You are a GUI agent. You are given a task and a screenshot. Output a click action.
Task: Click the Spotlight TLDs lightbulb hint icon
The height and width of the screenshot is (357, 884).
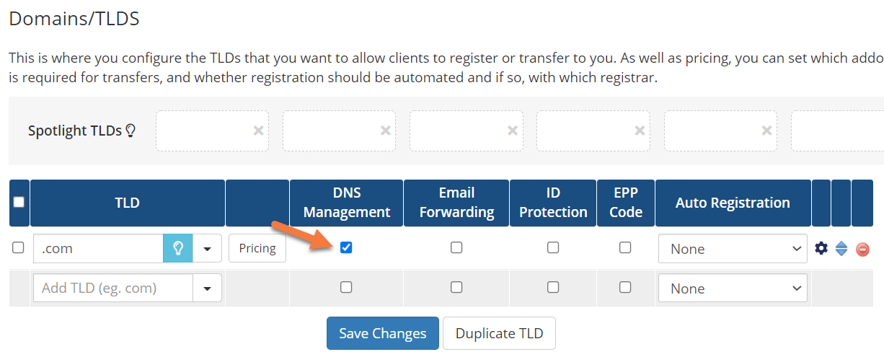pyautogui.click(x=131, y=131)
